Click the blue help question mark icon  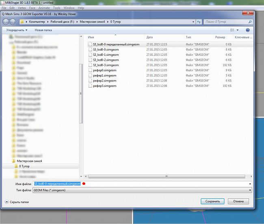coord(248,30)
